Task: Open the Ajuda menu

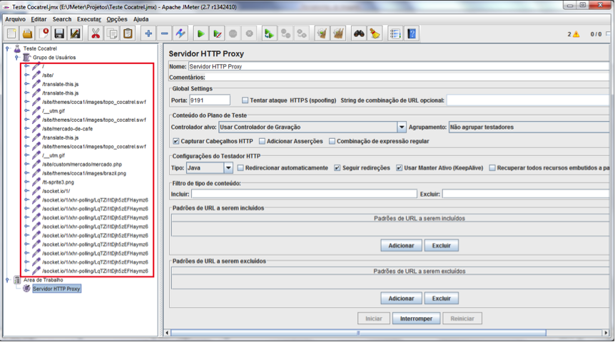Action: click(141, 19)
